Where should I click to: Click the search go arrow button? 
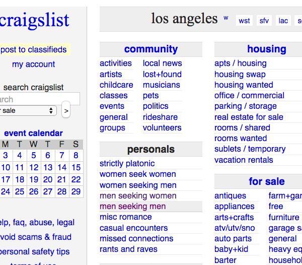click(x=66, y=111)
